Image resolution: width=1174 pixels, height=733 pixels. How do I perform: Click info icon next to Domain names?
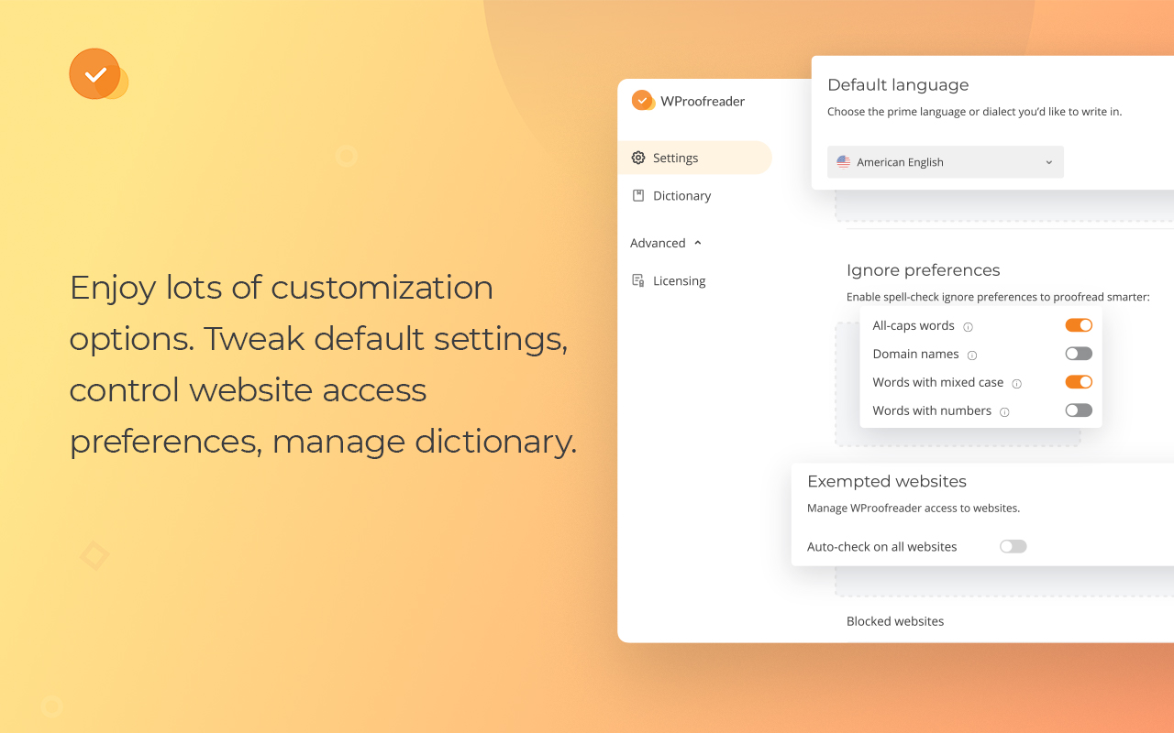972,355
